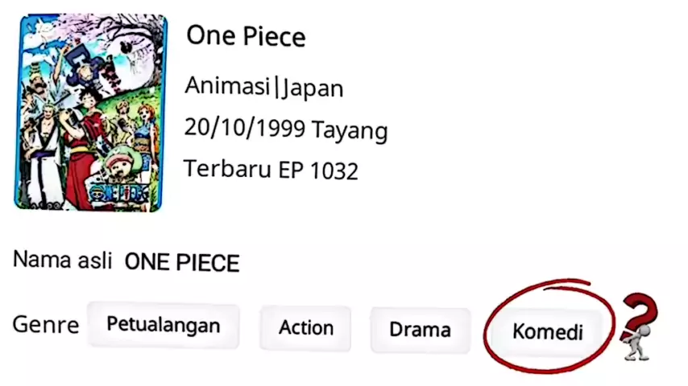Click the "Genre" label

(x=45, y=325)
